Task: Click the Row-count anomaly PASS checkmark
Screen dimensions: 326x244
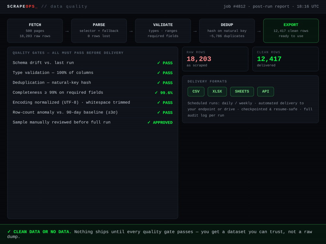Action: pos(159,113)
